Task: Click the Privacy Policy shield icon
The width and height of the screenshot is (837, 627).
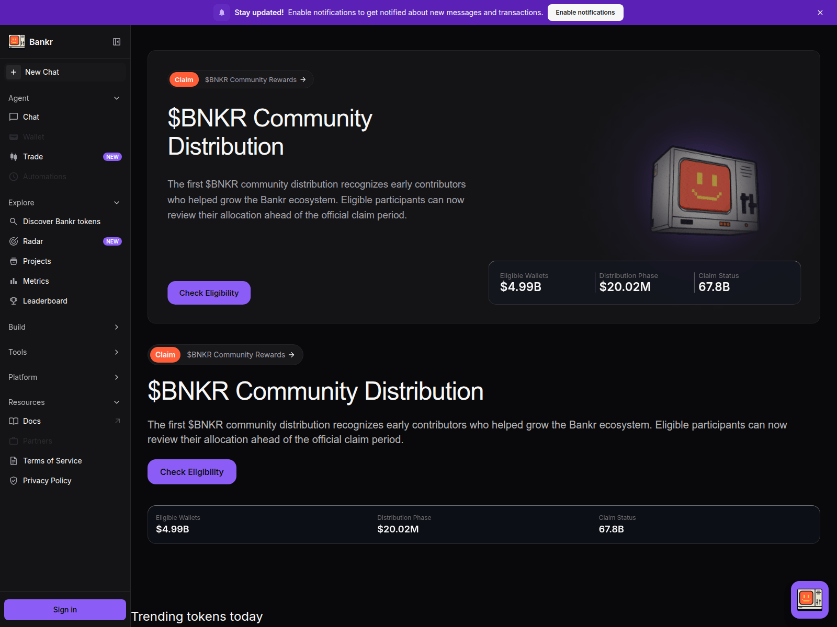Action: point(14,481)
